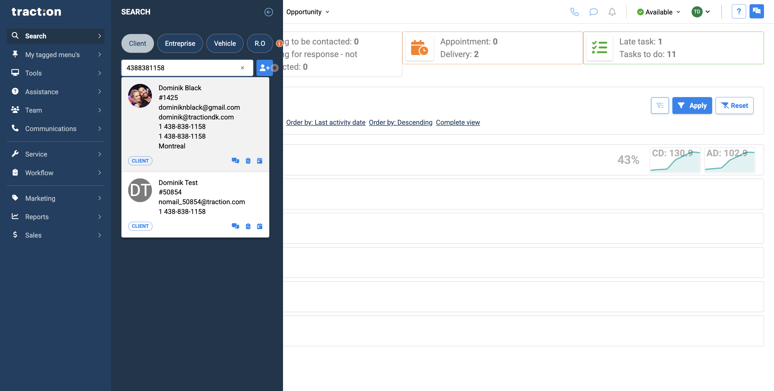Expand the Communications menu section
Image resolution: width=774 pixels, height=391 pixels.
click(51, 128)
